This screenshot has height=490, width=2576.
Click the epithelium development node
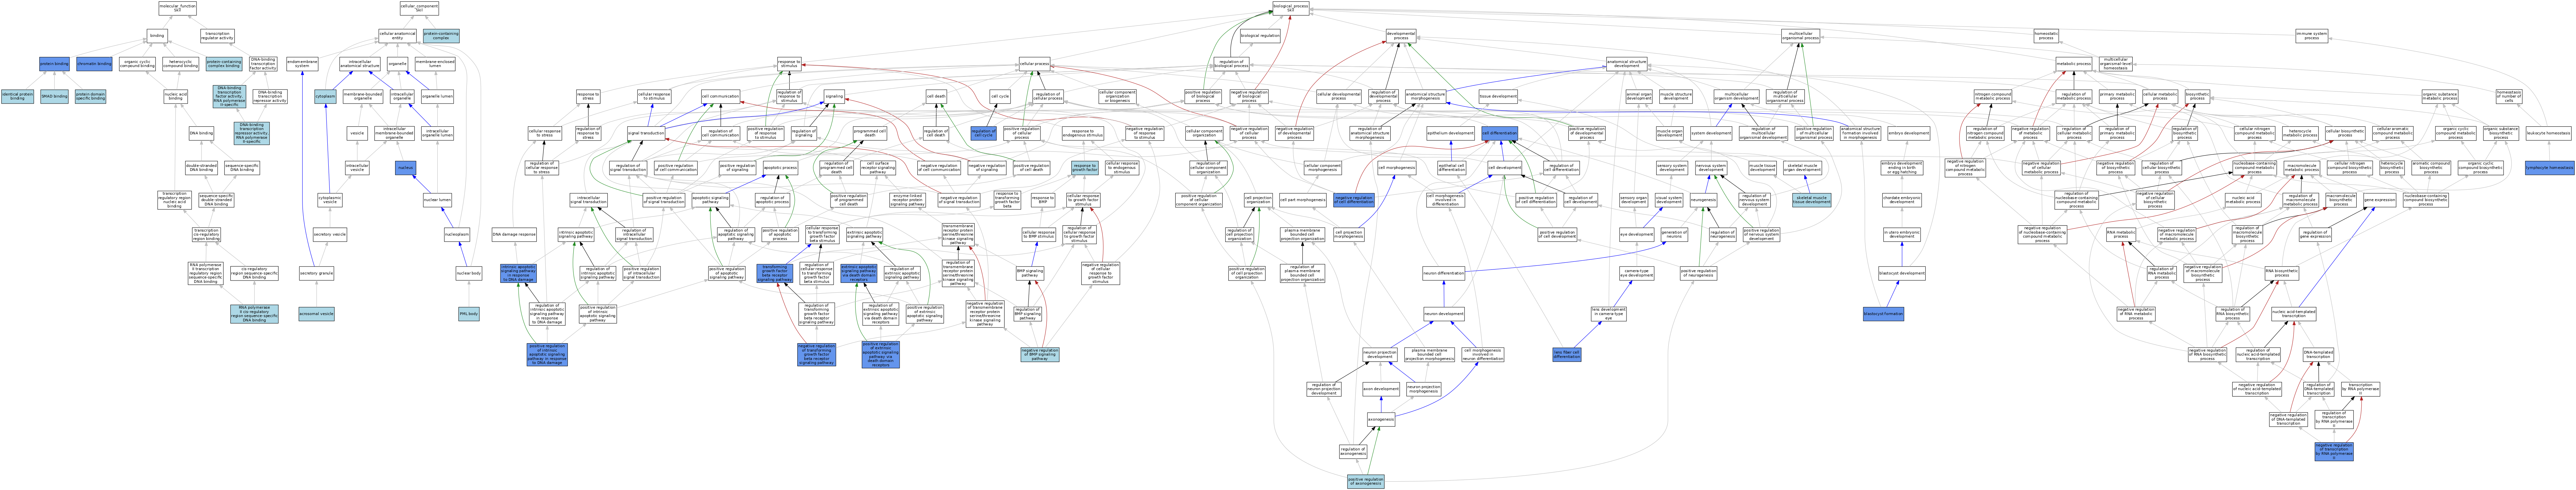pos(1450,133)
